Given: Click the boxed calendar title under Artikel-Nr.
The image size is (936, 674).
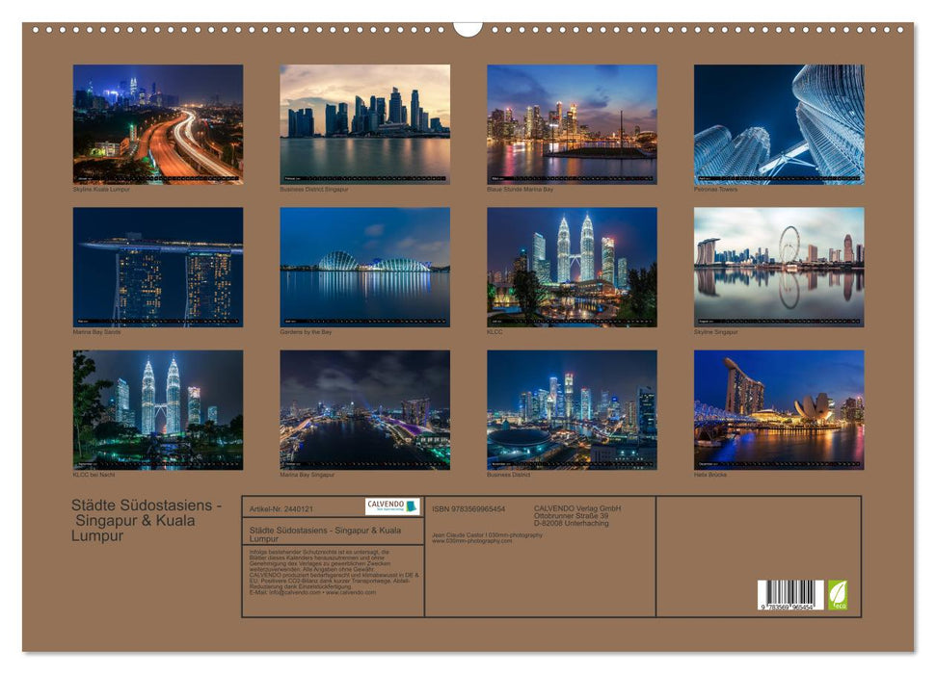Looking at the screenshot, I should pos(325,533).
